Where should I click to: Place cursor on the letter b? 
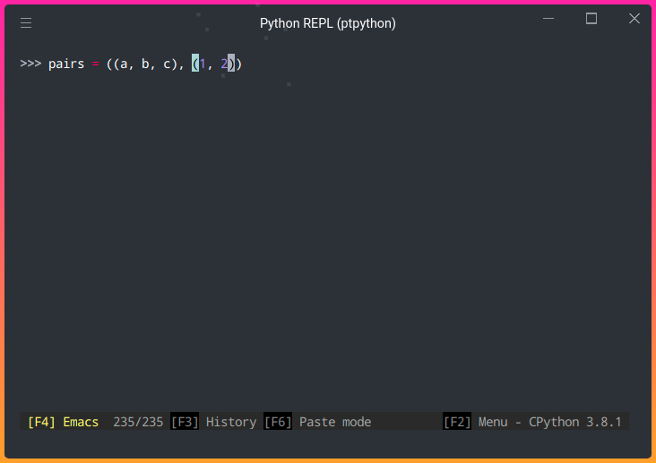[x=145, y=64]
